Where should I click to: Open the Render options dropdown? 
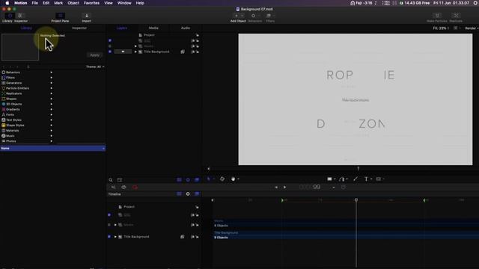pos(472,28)
